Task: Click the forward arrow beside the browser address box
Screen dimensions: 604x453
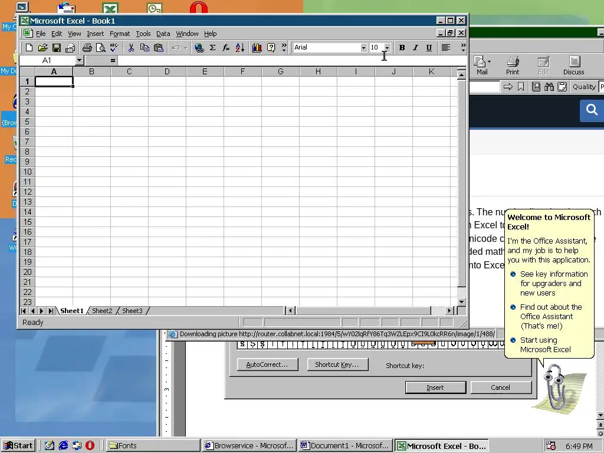Action: tap(508, 87)
